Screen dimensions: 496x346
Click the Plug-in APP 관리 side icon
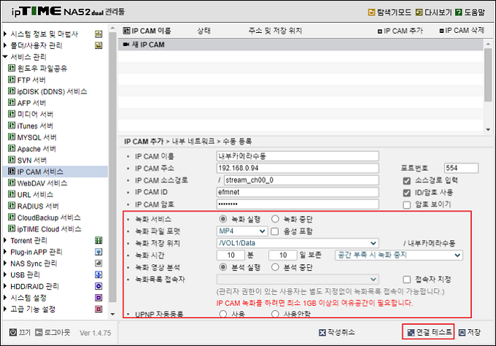[98, 252]
